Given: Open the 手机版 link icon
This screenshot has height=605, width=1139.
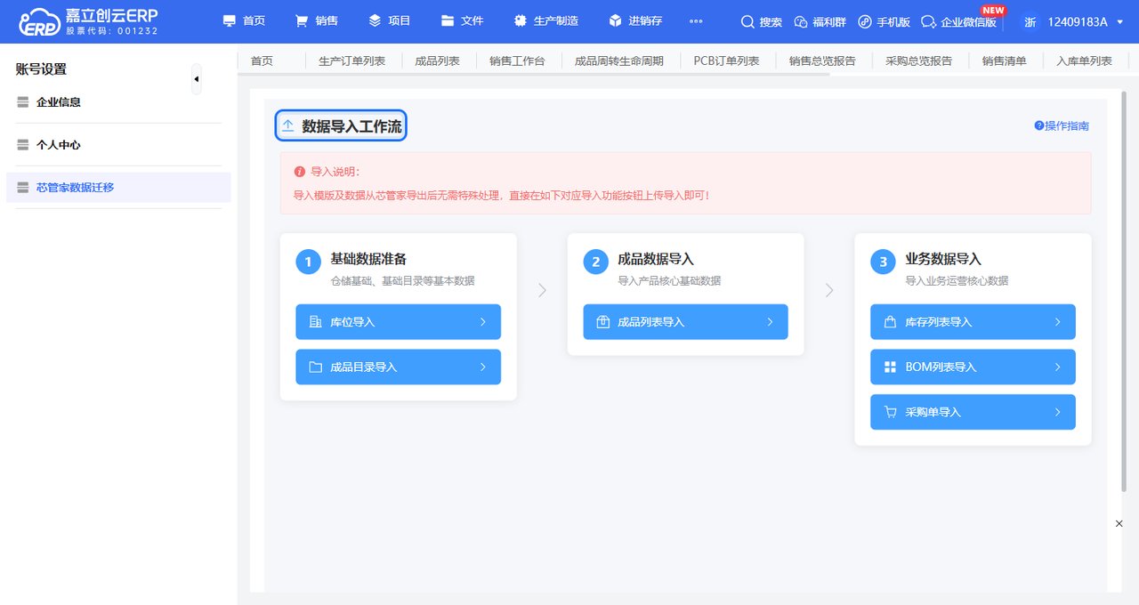Looking at the screenshot, I should (x=864, y=22).
